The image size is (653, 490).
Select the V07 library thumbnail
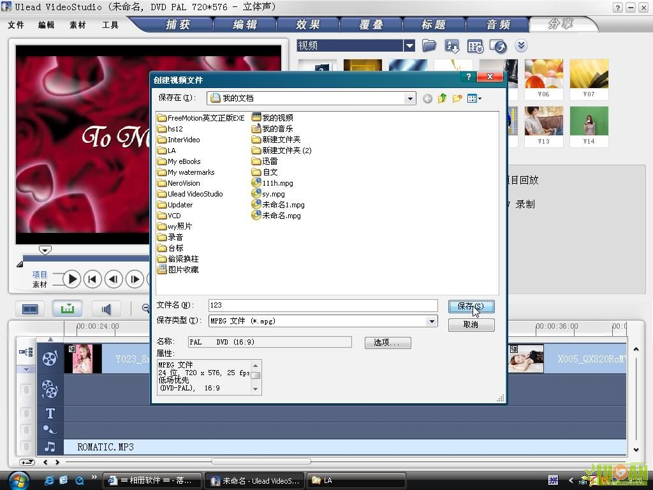point(589,79)
